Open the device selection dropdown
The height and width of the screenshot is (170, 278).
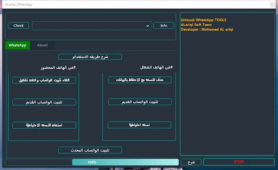click(92, 26)
